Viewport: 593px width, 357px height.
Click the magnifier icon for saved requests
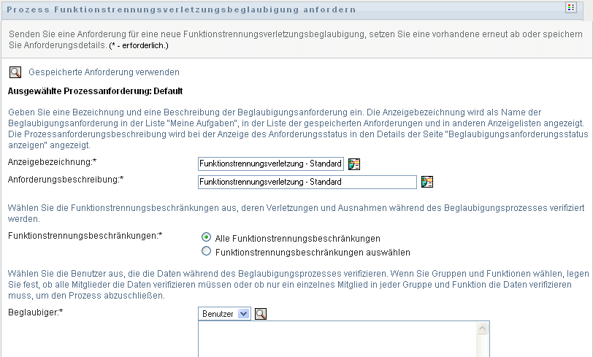[x=15, y=72]
